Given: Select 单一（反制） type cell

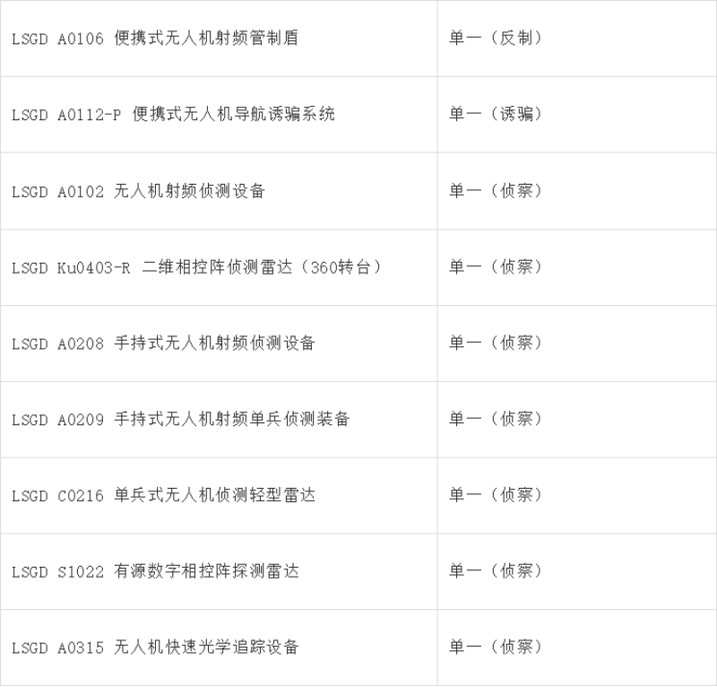Looking at the screenshot, I should 496,39.
